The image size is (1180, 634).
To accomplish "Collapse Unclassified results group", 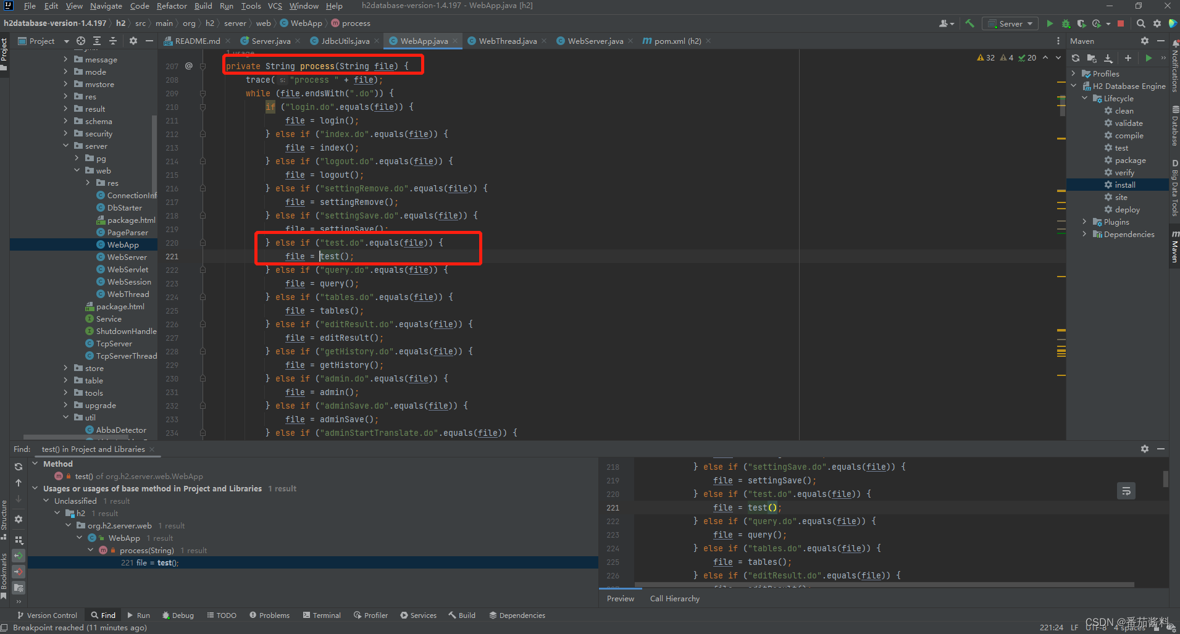I will (x=46, y=501).
